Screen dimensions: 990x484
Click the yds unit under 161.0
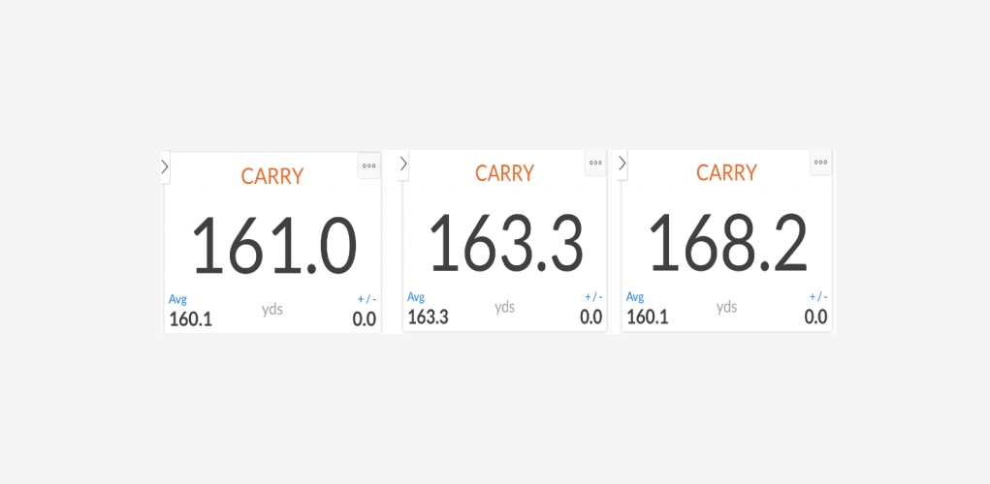click(272, 310)
